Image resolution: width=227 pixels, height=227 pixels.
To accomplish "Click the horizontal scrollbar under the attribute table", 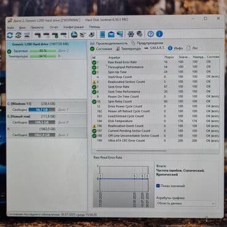I will click(131, 151).
